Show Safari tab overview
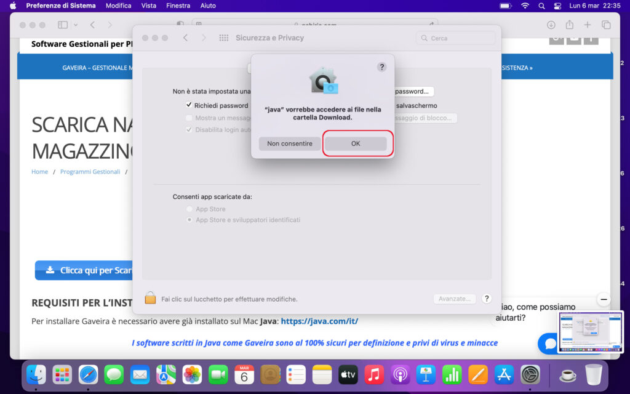The image size is (630, 394). point(606,25)
